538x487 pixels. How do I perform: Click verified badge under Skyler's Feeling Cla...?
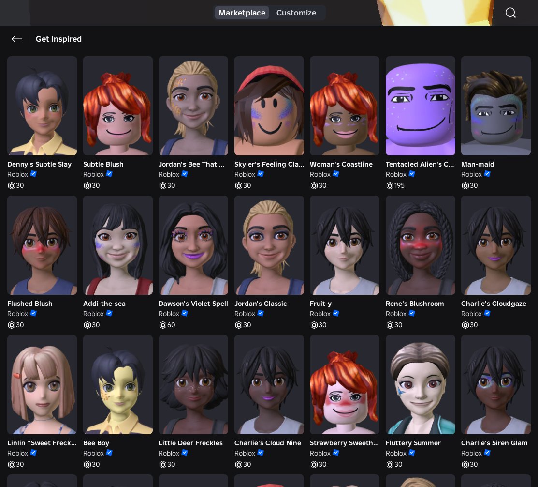pyautogui.click(x=261, y=174)
